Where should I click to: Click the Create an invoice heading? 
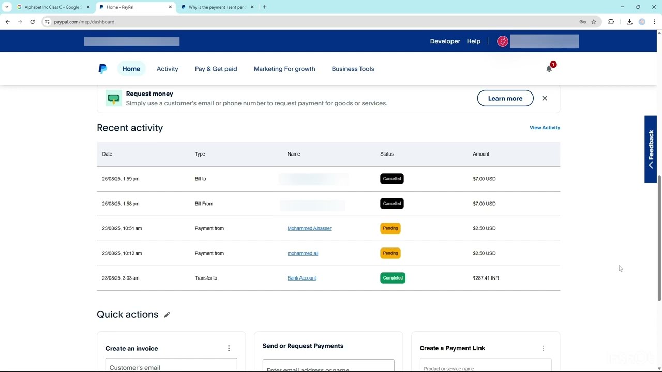coord(132,348)
